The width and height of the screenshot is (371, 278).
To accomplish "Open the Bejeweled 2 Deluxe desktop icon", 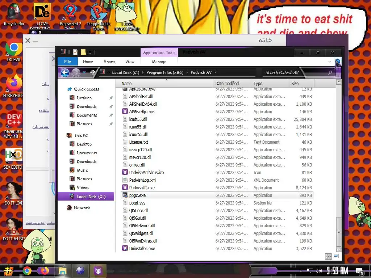I will (70, 16).
